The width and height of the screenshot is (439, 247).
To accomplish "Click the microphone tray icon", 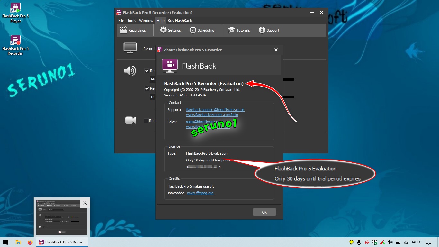I will 359,242.
